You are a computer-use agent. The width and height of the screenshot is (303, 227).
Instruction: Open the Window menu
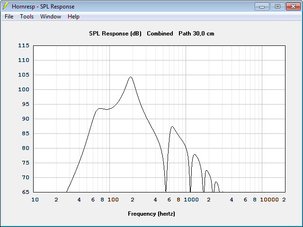point(51,17)
